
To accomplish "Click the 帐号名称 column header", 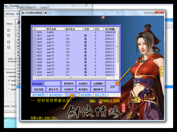I will pyautogui.click(x=55, y=29).
